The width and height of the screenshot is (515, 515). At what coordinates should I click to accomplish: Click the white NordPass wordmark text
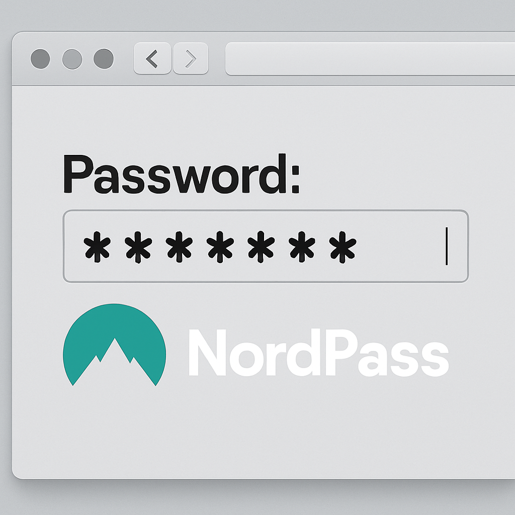pyautogui.click(x=318, y=353)
